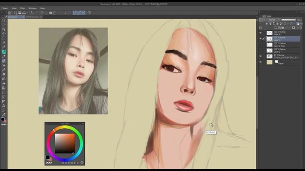305x171 pixels.
Task: Click the reference photo on the canvas
Action: (73, 71)
